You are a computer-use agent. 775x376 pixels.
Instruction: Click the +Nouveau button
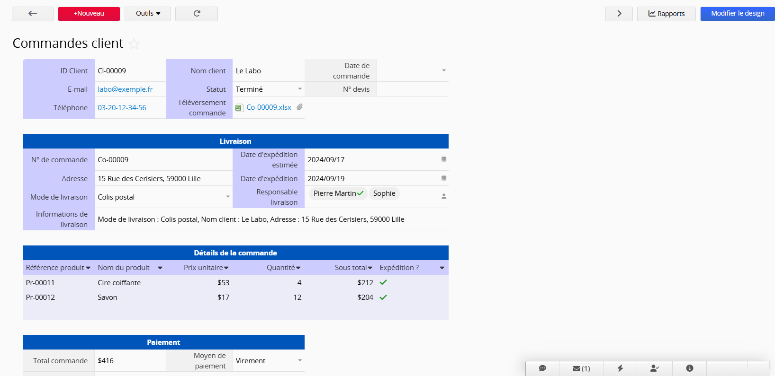coord(89,14)
